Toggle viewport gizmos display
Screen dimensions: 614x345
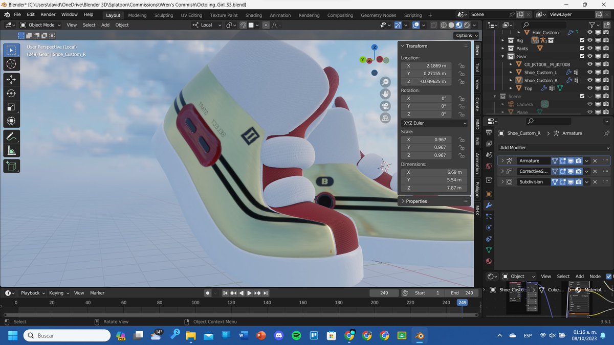coord(398,25)
